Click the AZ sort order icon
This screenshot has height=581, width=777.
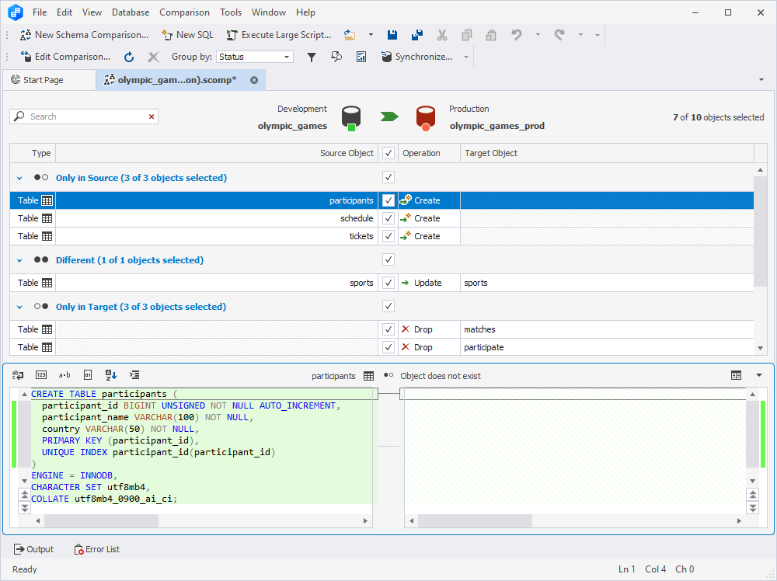click(x=111, y=375)
